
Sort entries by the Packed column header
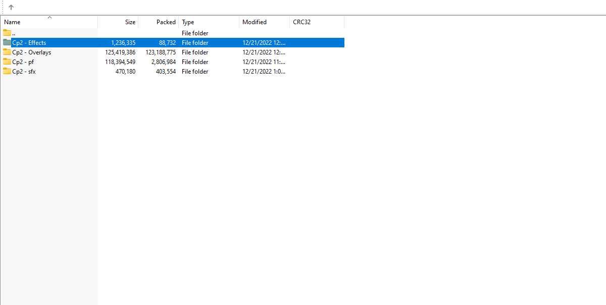pyautogui.click(x=159, y=22)
